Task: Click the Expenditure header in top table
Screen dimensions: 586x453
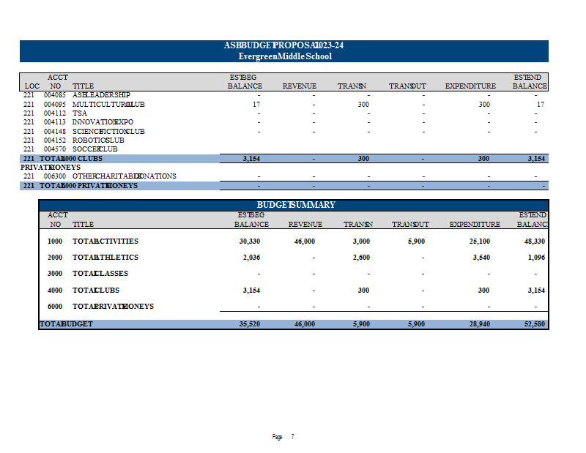Action: click(470, 86)
